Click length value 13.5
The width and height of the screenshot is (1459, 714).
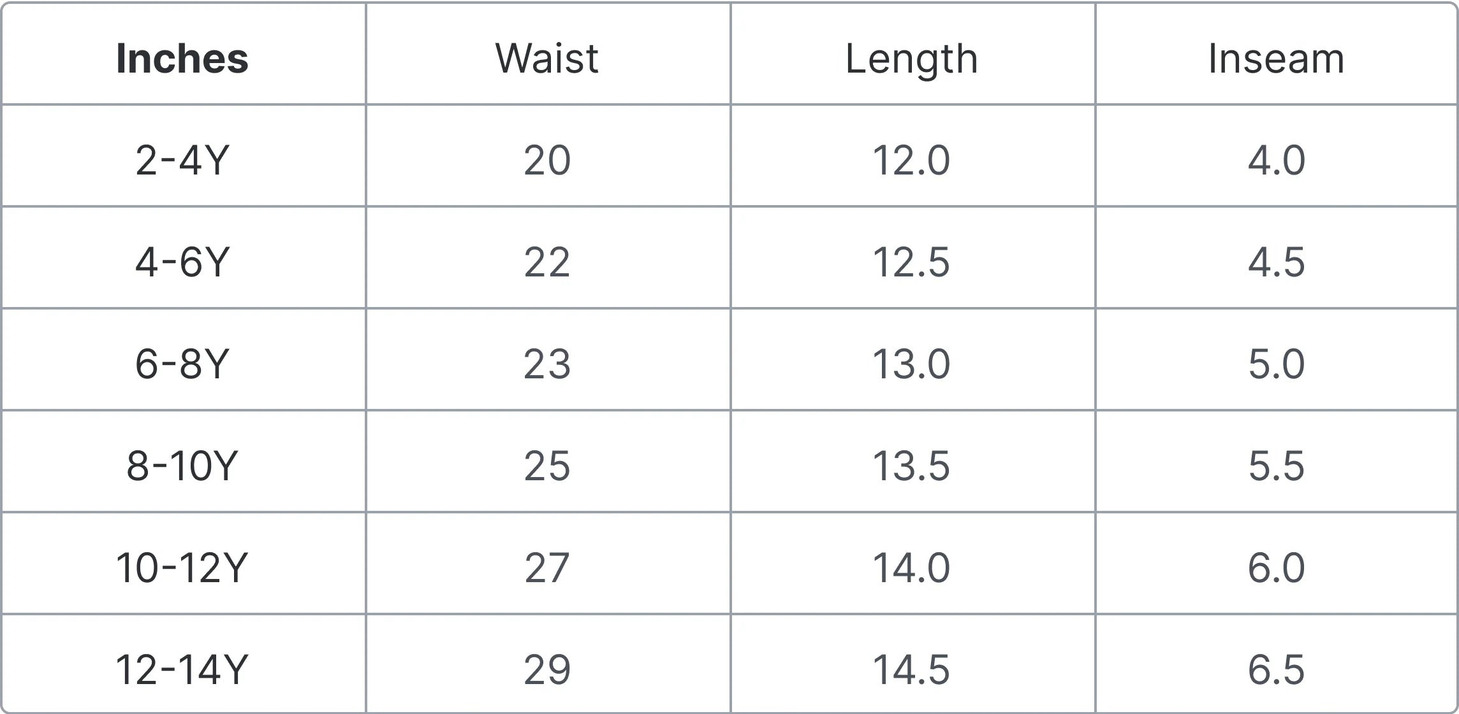(911, 466)
